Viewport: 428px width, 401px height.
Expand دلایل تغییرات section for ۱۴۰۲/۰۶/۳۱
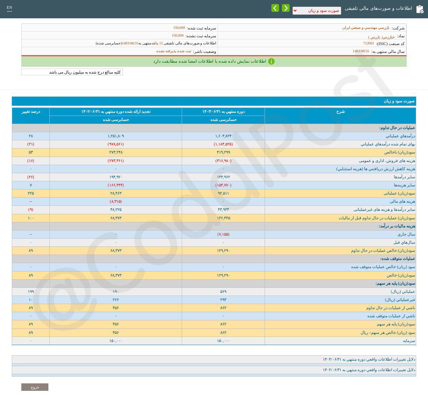[369, 370]
